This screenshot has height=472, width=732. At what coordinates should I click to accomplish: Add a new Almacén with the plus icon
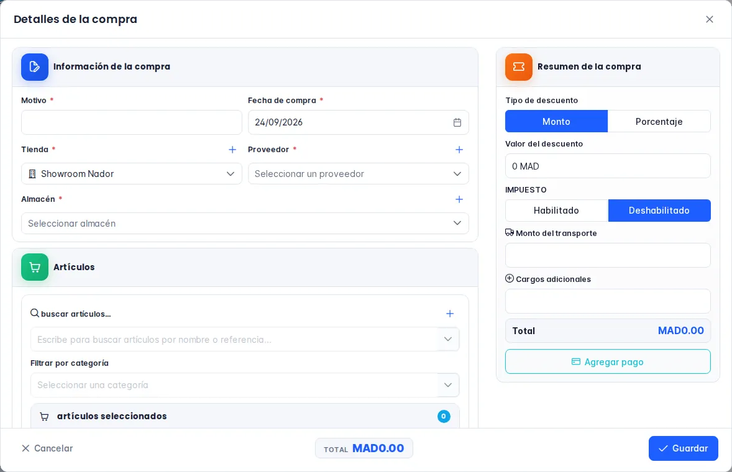tap(459, 199)
